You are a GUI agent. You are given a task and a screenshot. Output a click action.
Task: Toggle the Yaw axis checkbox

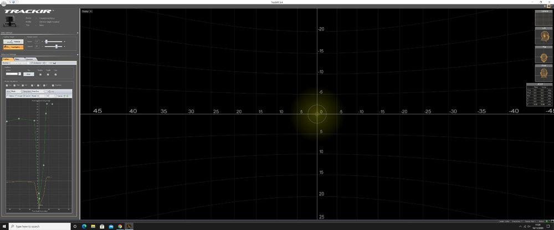pyautogui.click(x=7, y=85)
